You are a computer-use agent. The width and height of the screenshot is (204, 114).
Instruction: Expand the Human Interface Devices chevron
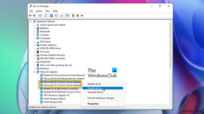pyautogui.click(x=34, y=55)
